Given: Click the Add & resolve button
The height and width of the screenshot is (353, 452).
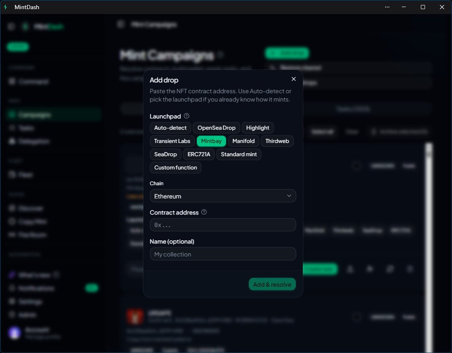Looking at the screenshot, I should click(272, 284).
